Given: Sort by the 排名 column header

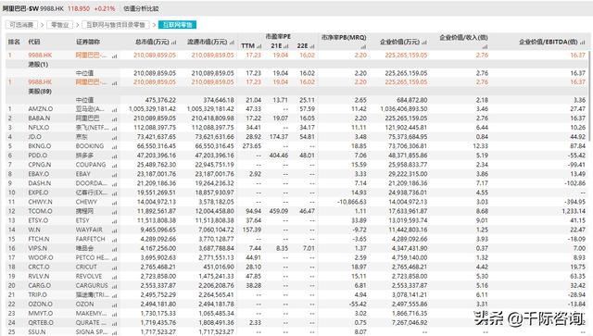Looking at the screenshot, I should 14,42.
